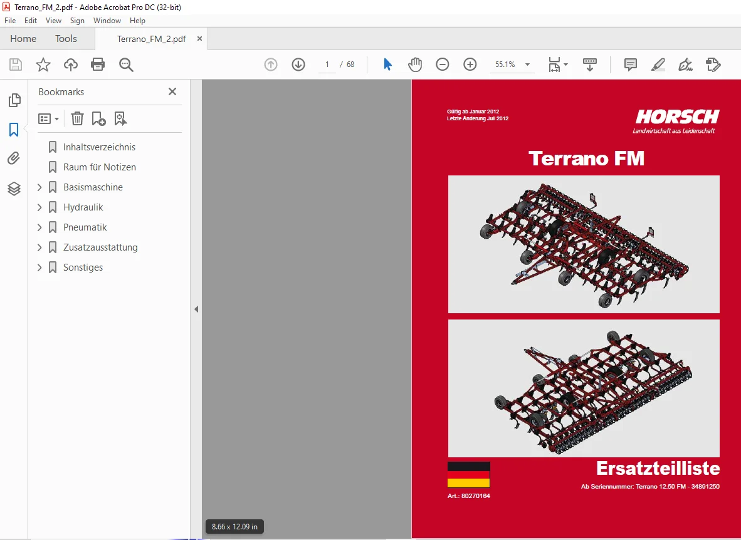This screenshot has width=741, height=540.
Task: Select the Terrano_FM_2.pdf document tab
Action: coord(151,39)
